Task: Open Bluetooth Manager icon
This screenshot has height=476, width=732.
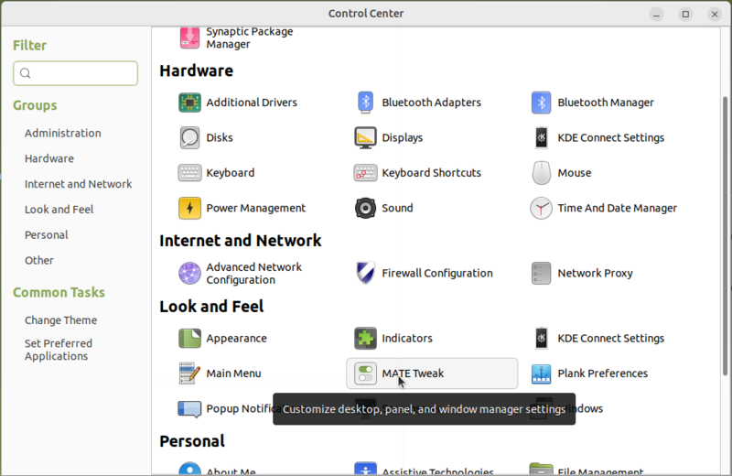Action: [x=541, y=103]
